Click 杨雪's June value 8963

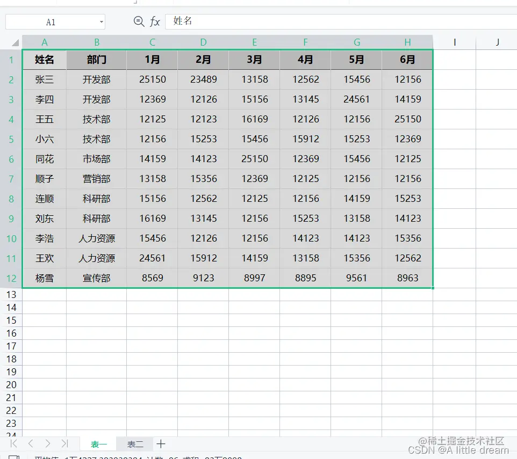pyautogui.click(x=407, y=278)
